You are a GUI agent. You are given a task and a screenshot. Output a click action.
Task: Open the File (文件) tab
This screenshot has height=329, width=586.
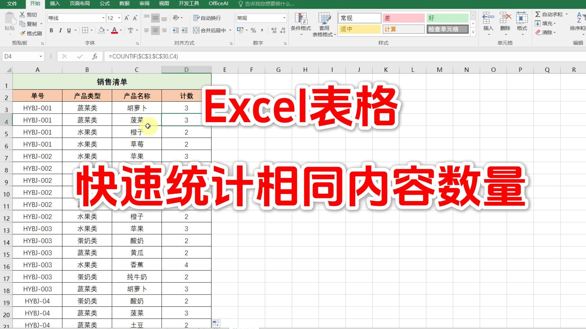coord(12,4)
